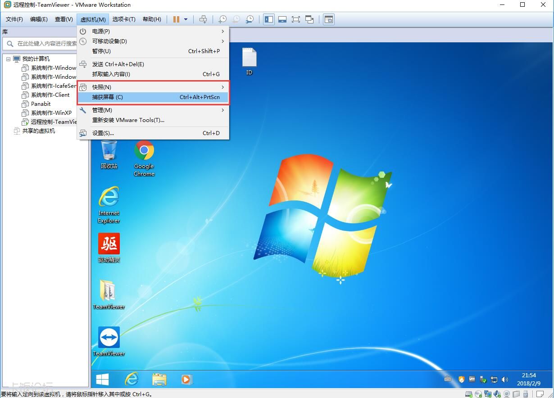Click the USB device status bar icon

(526, 394)
